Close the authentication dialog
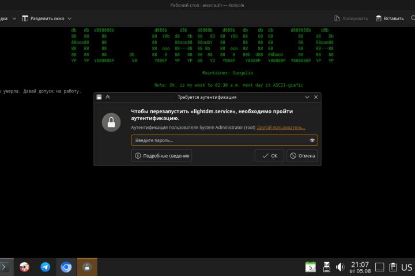Screen dimensions: 415x276 pos(316,97)
